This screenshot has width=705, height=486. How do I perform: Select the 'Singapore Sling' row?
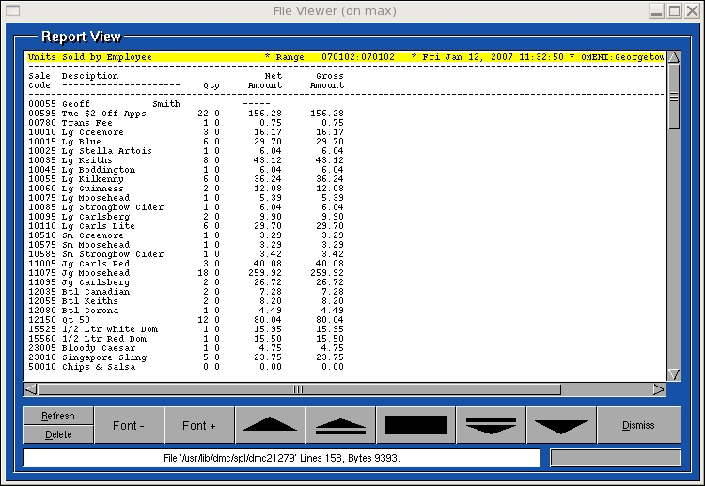(x=186, y=357)
